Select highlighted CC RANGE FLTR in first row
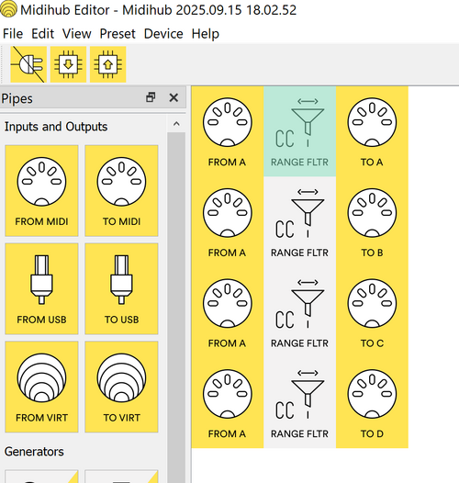 point(300,131)
